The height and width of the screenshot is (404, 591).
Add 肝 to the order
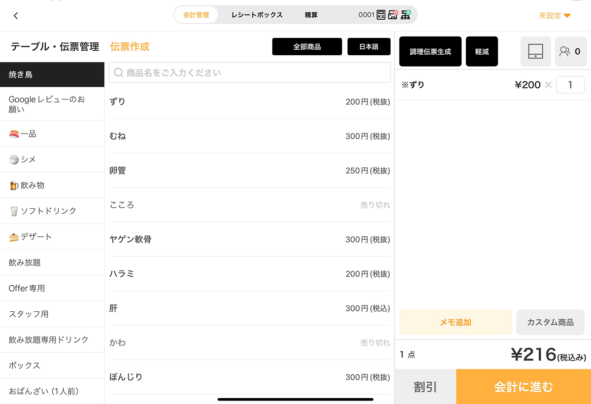pos(250,308)
